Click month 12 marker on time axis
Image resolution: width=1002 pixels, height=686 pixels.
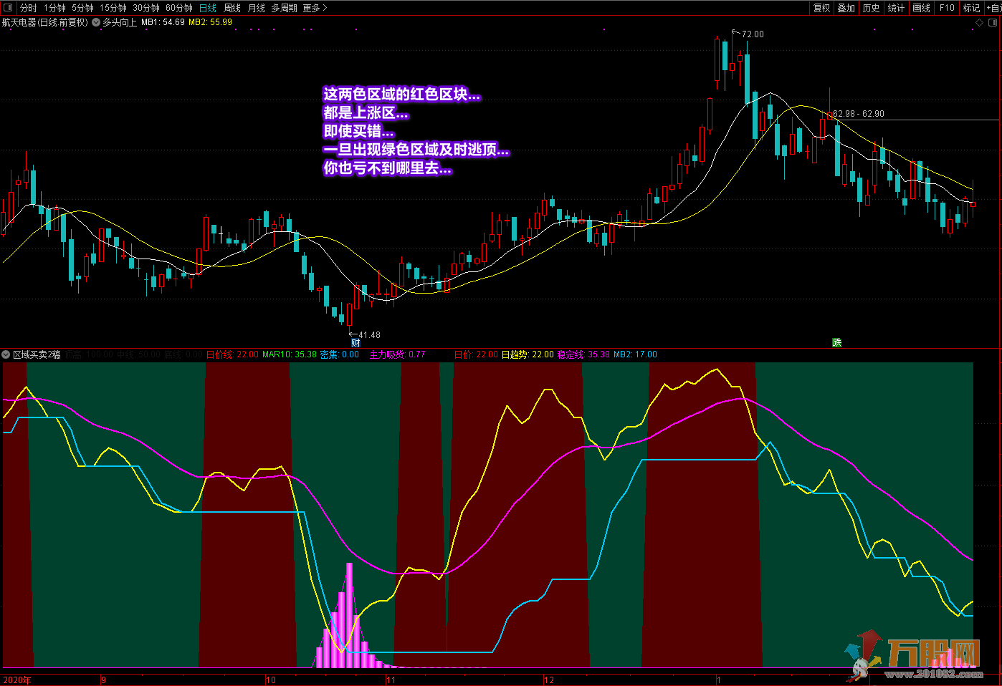tap(548, 680)
